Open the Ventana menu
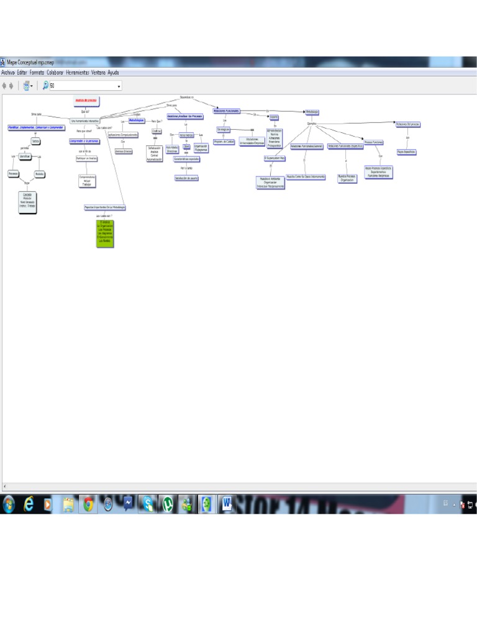The height and width of the screenshot is (636, 477). pos(99,73)
